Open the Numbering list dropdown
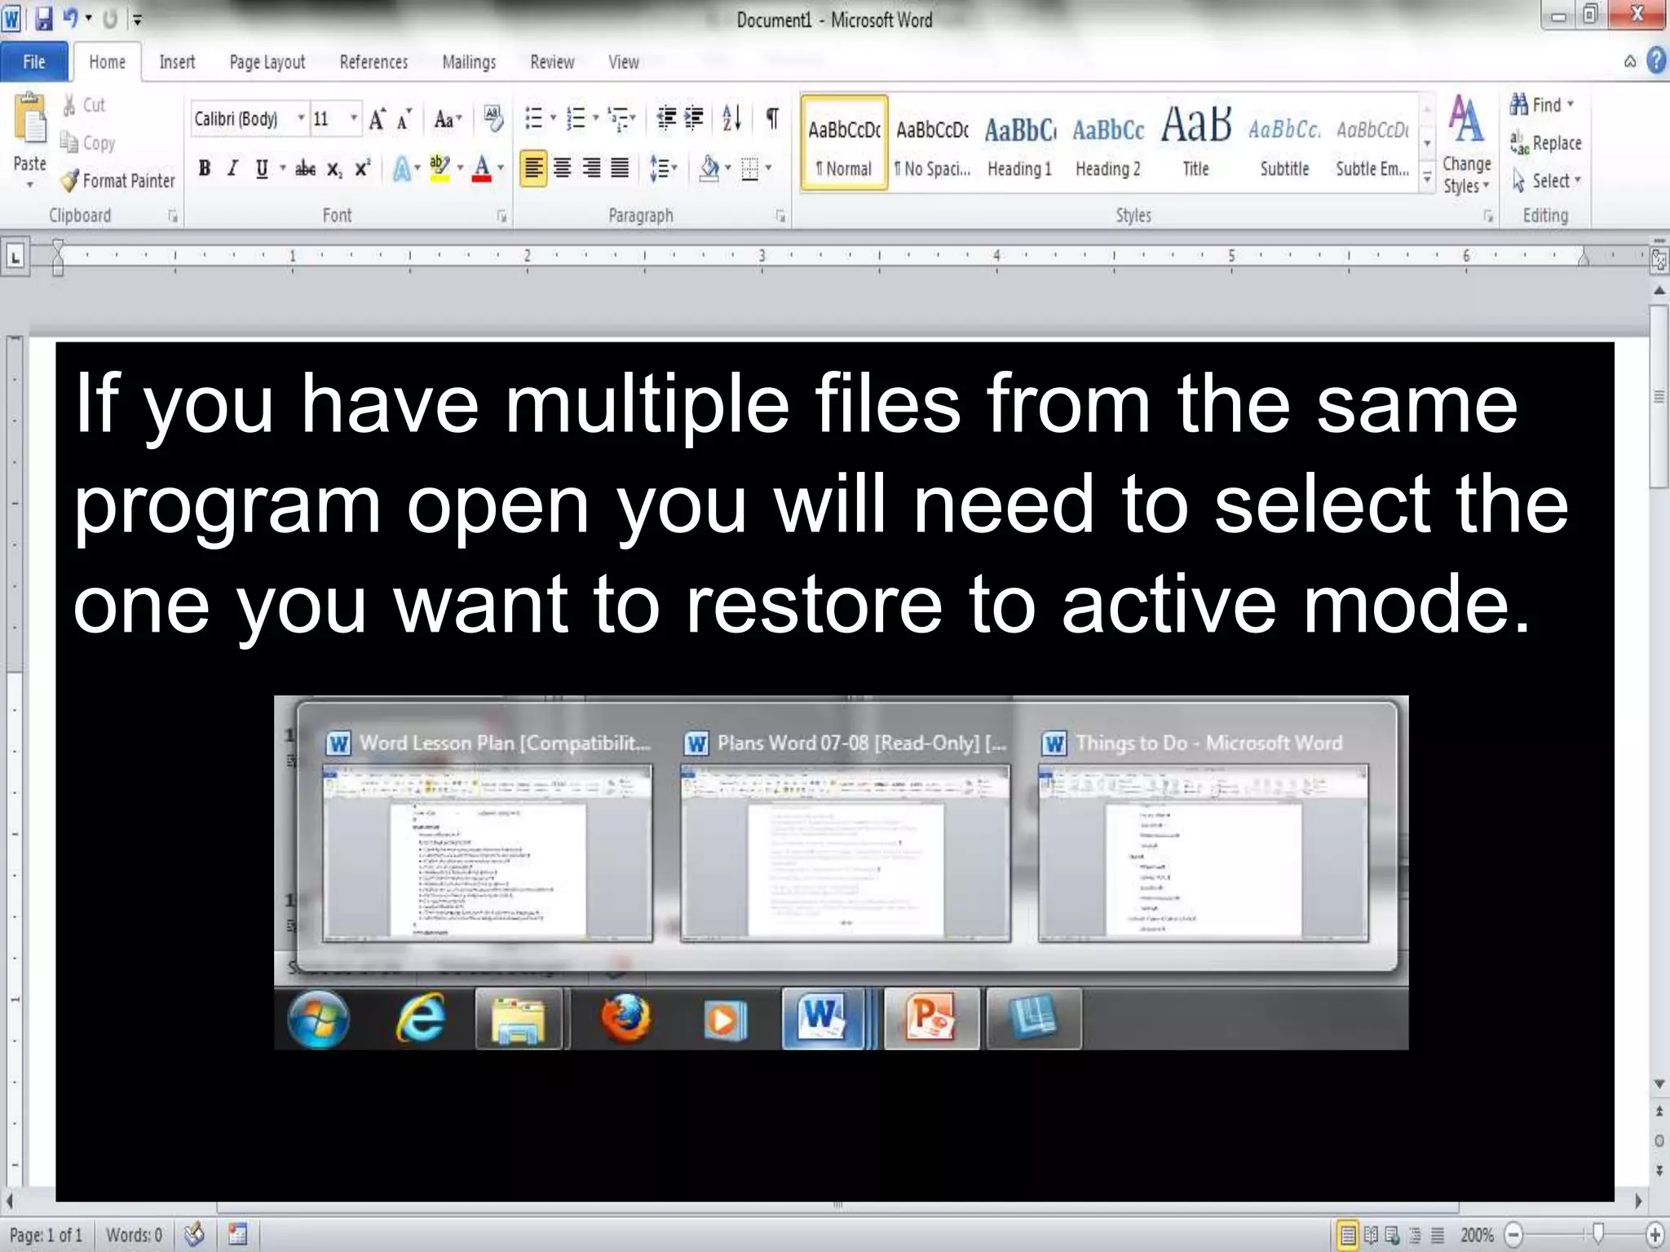Screen dimensions: 1670x1252 tap(596, 119)
